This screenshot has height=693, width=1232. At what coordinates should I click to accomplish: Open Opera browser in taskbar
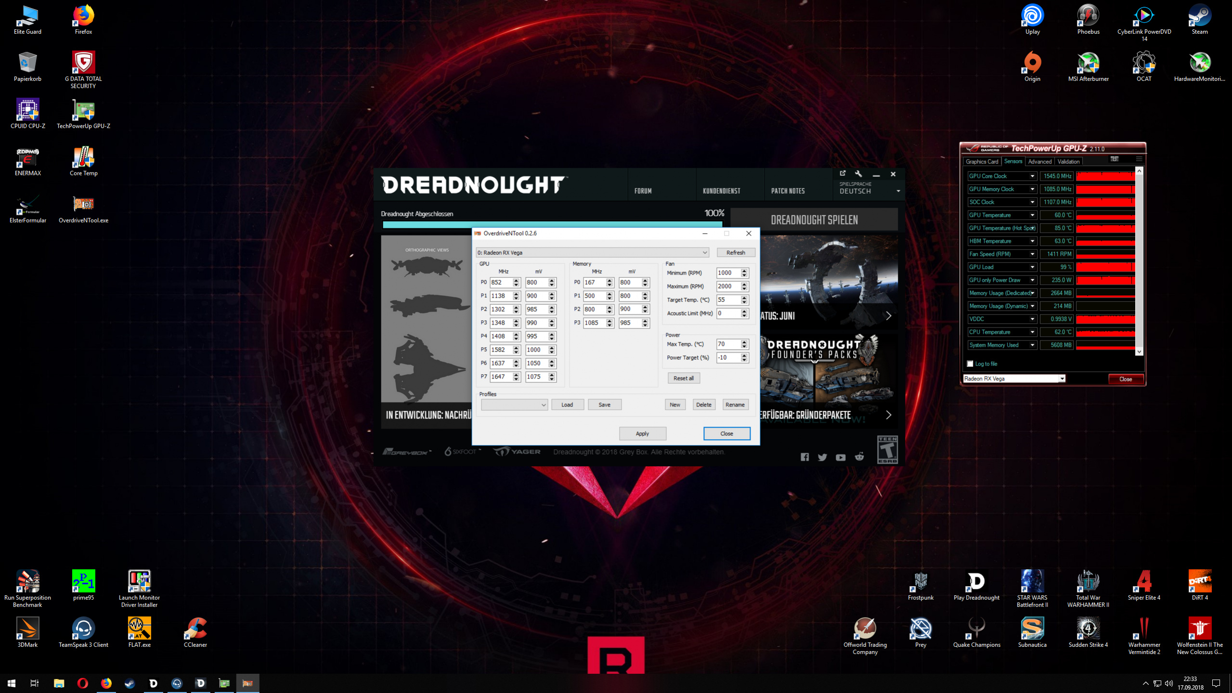pos(82,683)
